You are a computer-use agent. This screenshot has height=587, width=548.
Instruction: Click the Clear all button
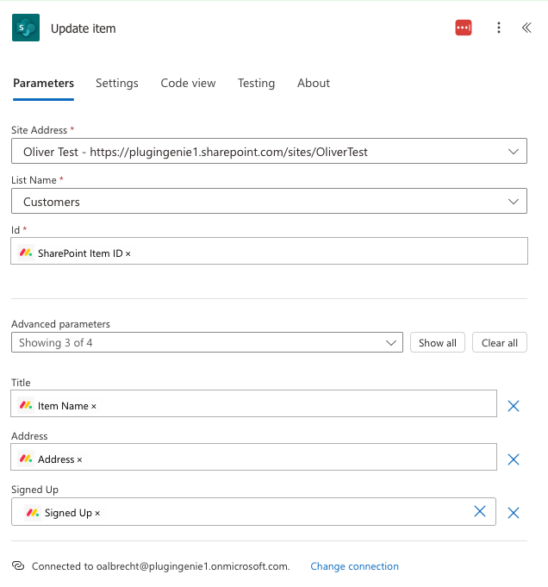[500, 342]
